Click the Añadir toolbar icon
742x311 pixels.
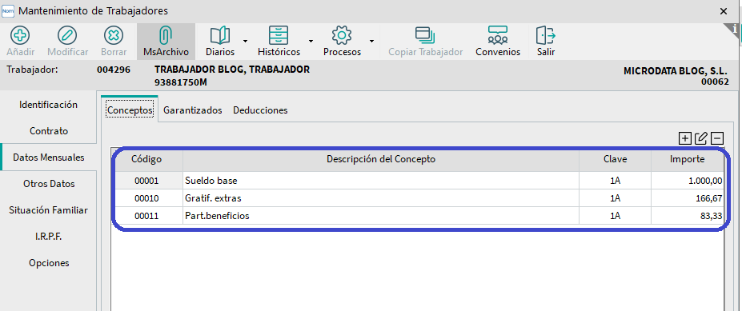(20, 35)
